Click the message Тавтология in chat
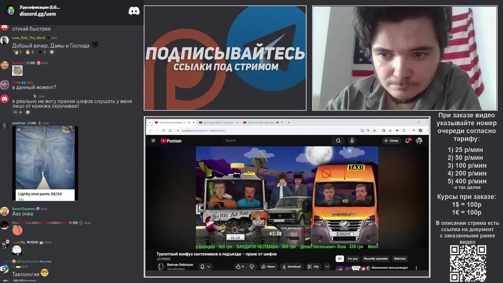Viewport: 503px width, 283px height. click(x=26, y=274)
